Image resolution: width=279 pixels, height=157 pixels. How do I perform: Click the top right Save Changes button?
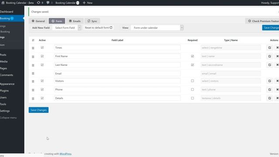point(271,28)
